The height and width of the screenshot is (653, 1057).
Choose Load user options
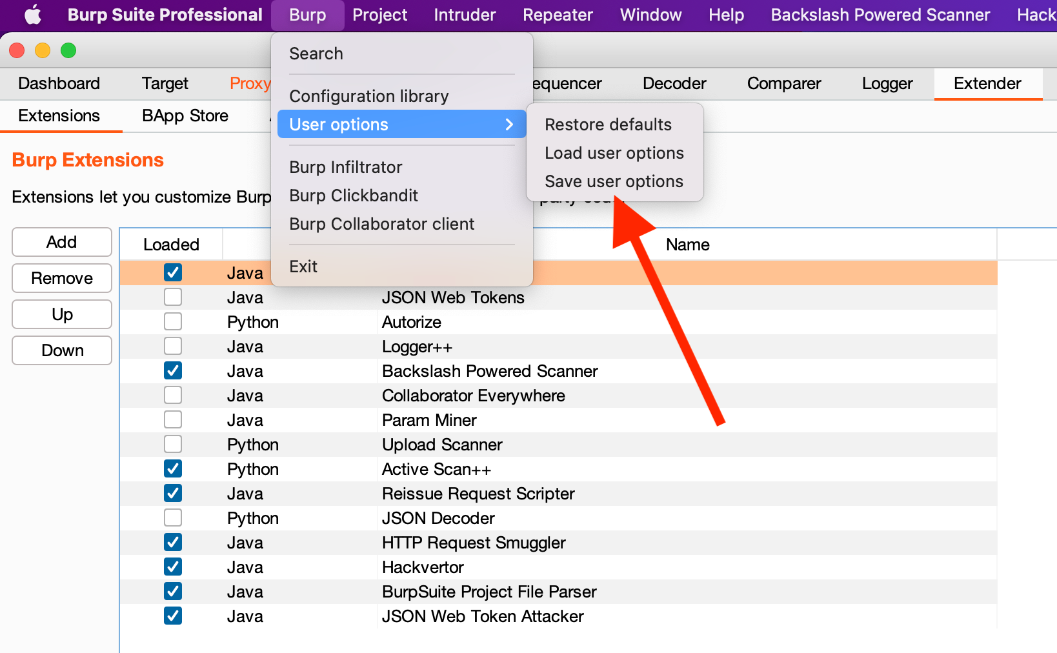point(614,153)
